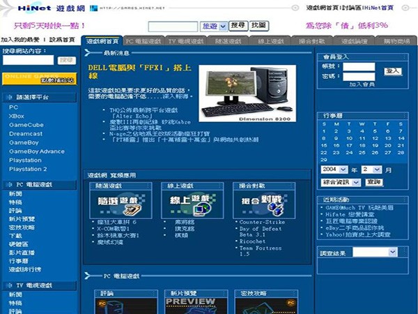Switch to the 遊戲論壇 tab
The height and width of the screenshot is (314, 418).
[354, 41]
